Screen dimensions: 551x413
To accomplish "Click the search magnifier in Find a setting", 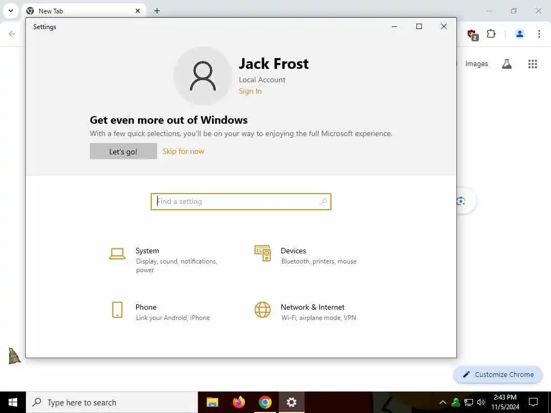I will click(x=323, y=202).
